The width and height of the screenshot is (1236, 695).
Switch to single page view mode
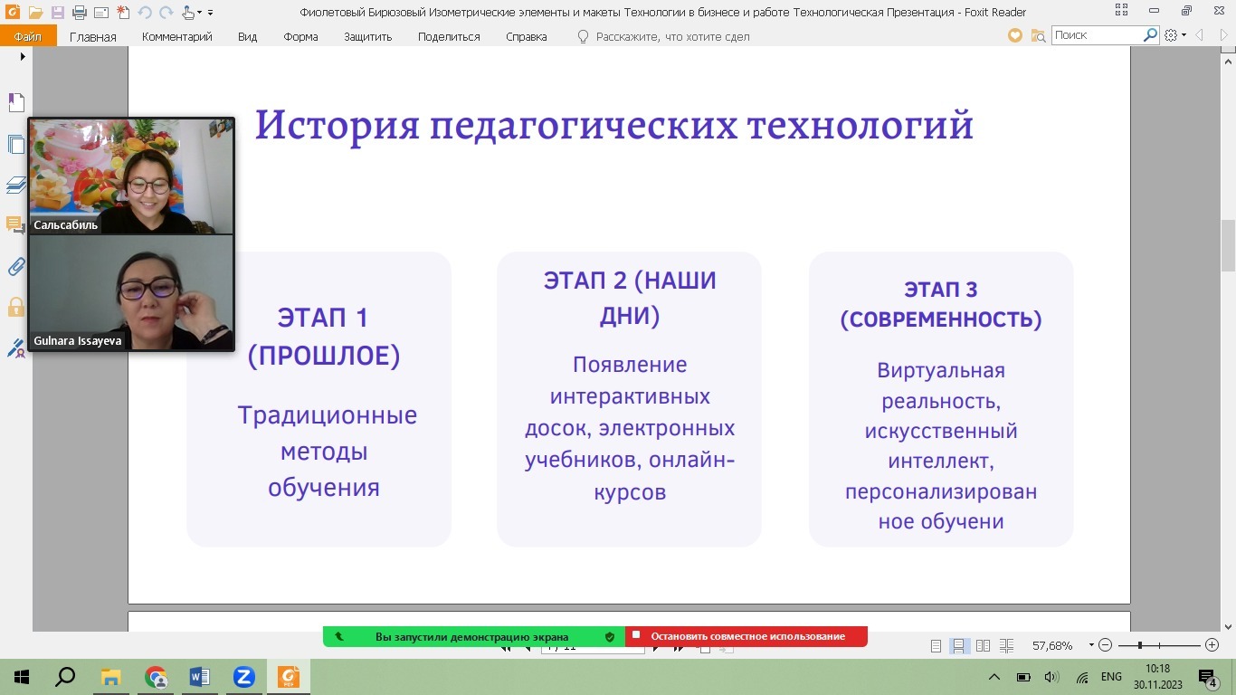[937, 646]
